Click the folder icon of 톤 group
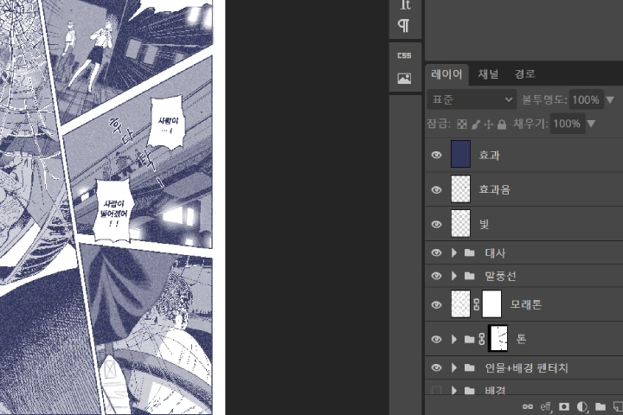Viewport: 623px width, 415px height. (469, 339)
